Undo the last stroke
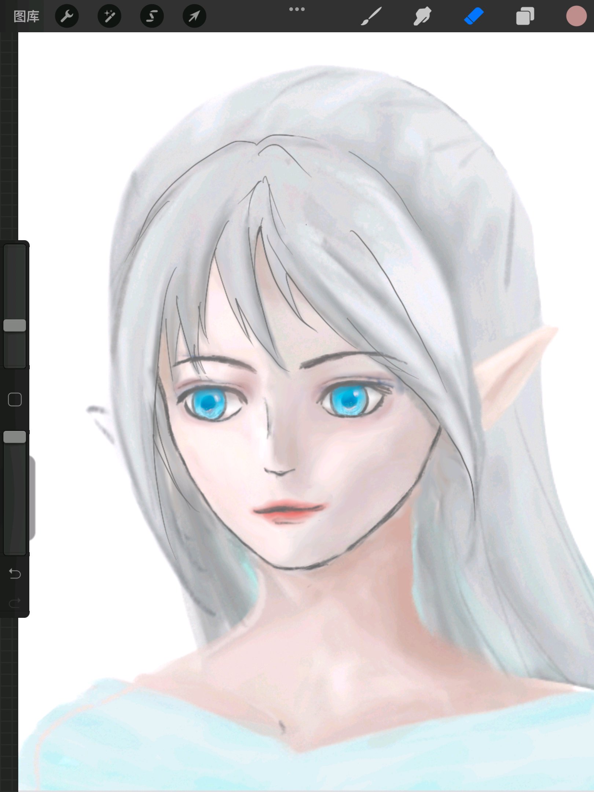 pos(15,573)
